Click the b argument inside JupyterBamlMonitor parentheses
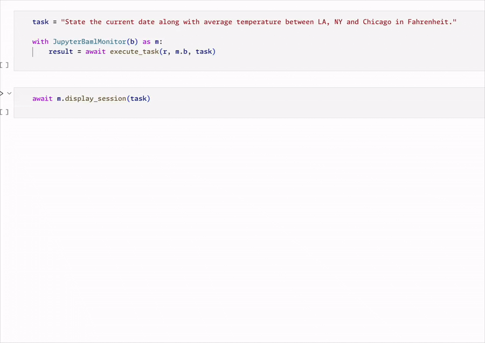 pyautogui.click(x=132, y=42)
